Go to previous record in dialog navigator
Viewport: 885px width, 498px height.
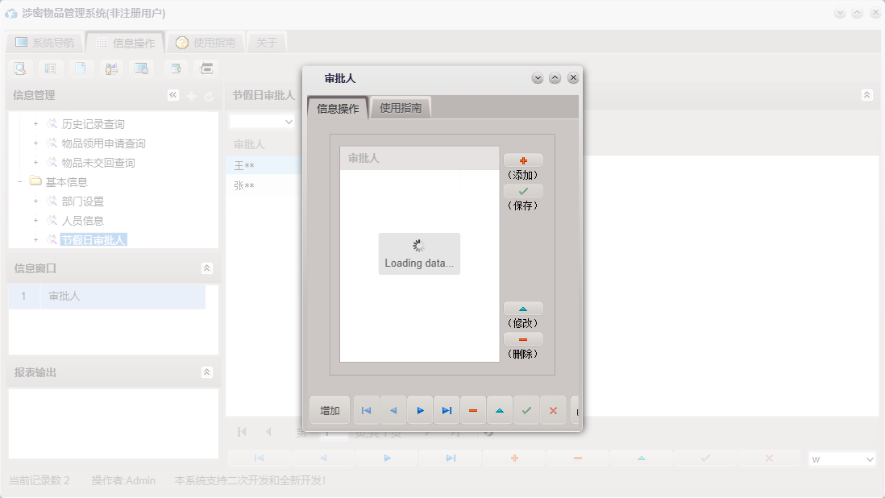tap(393, 410)
